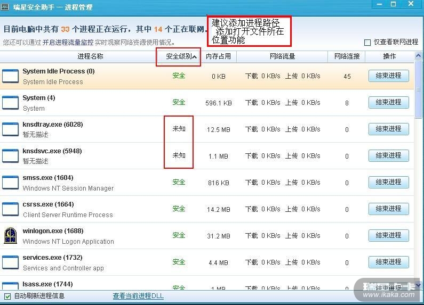Click the 操作 column header
Image resolution: width=424 pixels, height=305 pixels.
pos(389,56)
